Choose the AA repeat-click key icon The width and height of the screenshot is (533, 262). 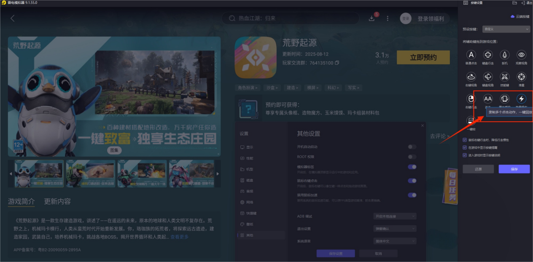(x=488, y=99)
